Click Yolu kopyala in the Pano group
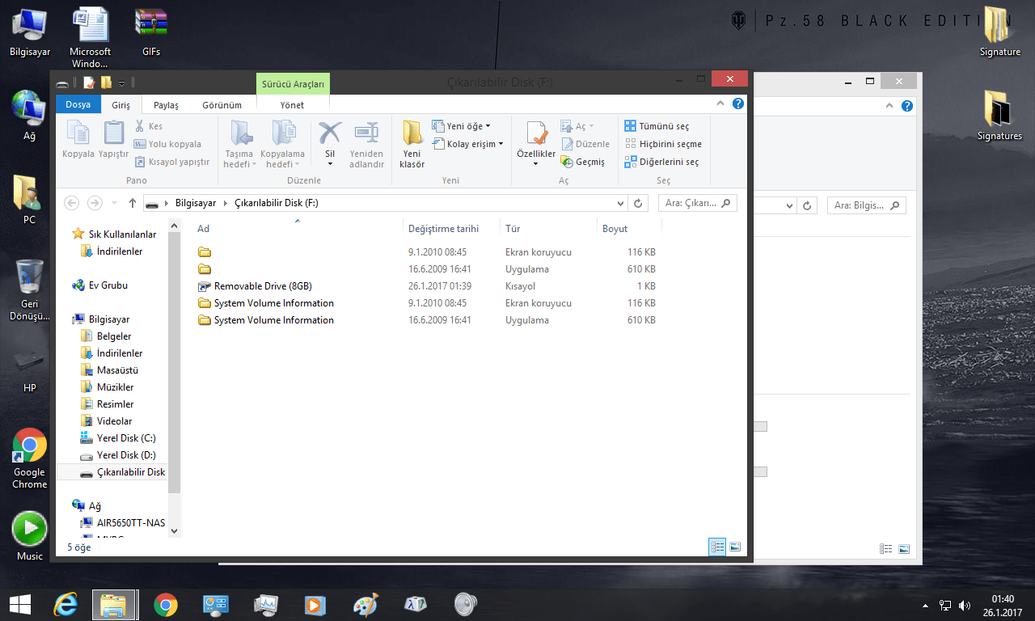This screenshot has width=1035, height=621. [x=168, y=144]
